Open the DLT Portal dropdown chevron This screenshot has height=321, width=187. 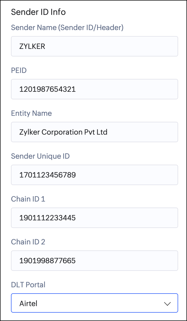[x=167, y=303]
